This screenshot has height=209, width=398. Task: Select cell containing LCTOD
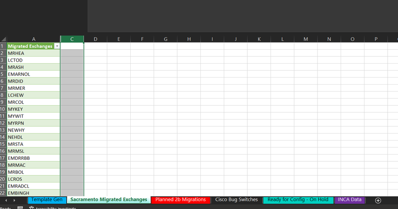click(33, 60)
